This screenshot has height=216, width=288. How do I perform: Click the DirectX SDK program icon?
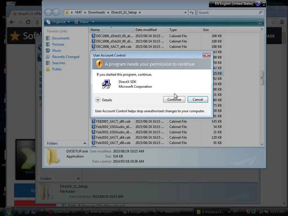point(106,84)
